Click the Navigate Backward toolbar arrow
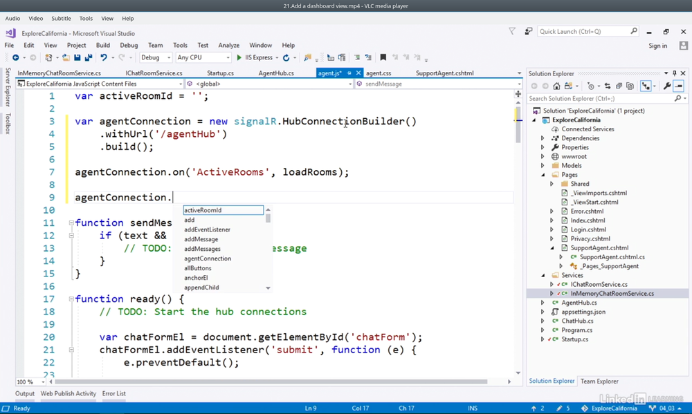692x414 pixels. click(15, 57)
